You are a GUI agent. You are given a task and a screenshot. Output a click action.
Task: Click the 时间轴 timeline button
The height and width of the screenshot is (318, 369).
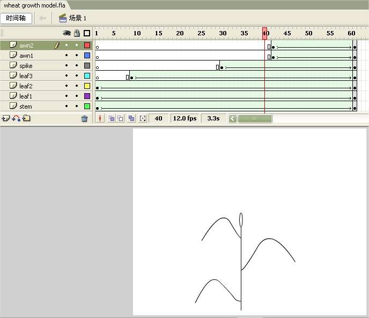pos(16,18)
